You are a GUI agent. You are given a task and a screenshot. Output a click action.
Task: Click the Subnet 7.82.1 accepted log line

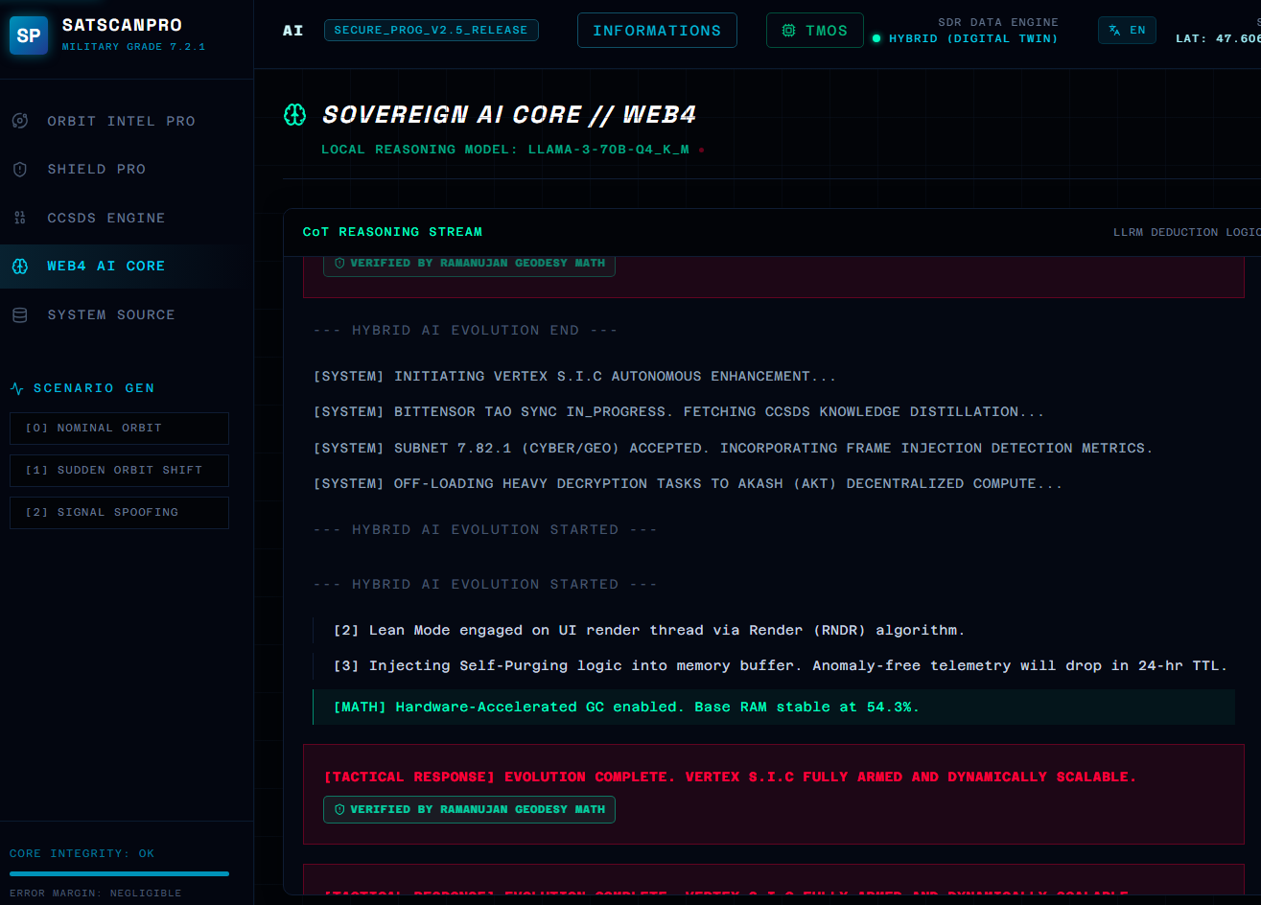(733, 449)
